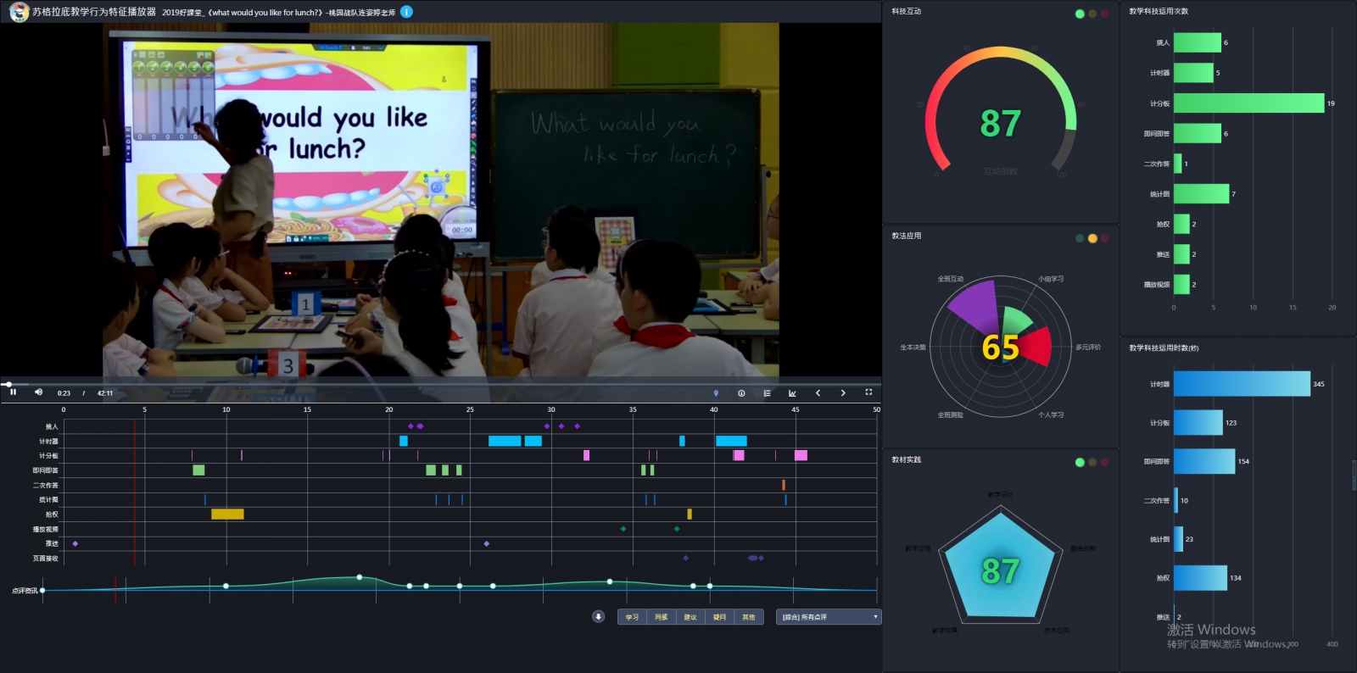Image resolution: width=1357 pixels, height=673 pixels.
Task: Go to previous segment with left arrow
Action: [x=818, y=393]
